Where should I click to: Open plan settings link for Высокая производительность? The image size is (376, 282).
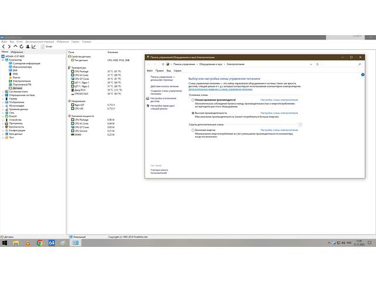[x=279, y=113]
